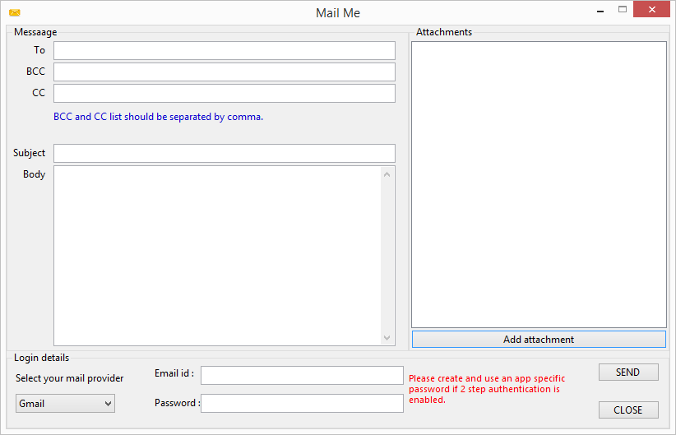Click the Body scrollbar down arrow

coord(387,338)
